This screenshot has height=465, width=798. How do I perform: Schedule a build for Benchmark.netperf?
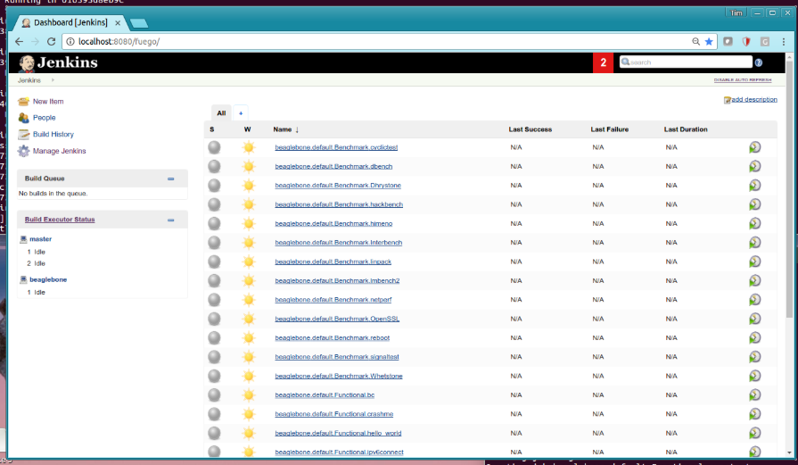[754, 300]
